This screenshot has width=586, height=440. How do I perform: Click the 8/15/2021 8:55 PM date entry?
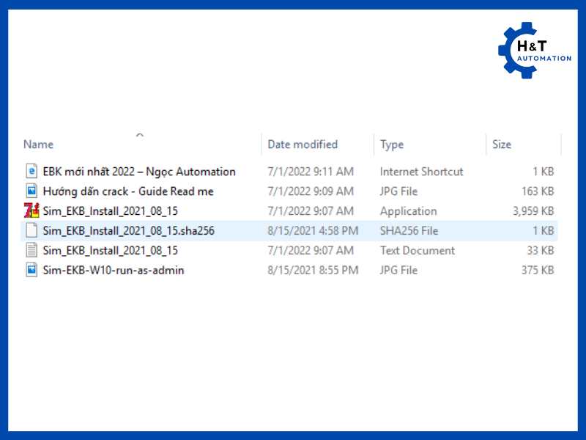[x=313, y=271]
